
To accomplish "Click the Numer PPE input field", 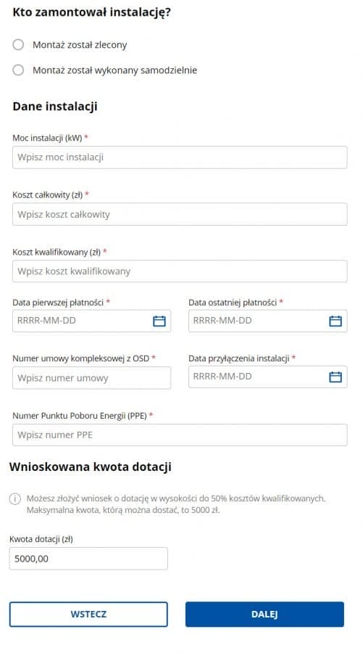I will (x=180, y=435).
